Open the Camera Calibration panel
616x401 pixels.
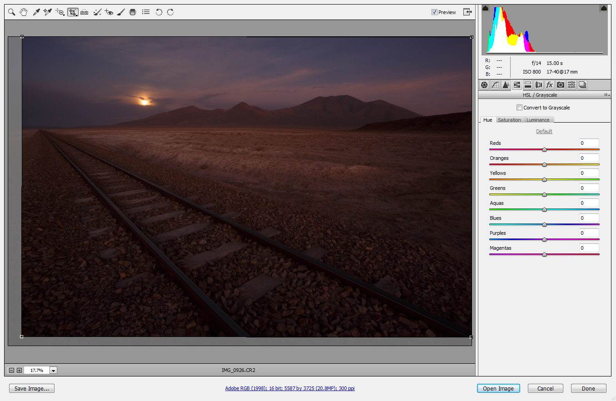(x=561, y=85)
